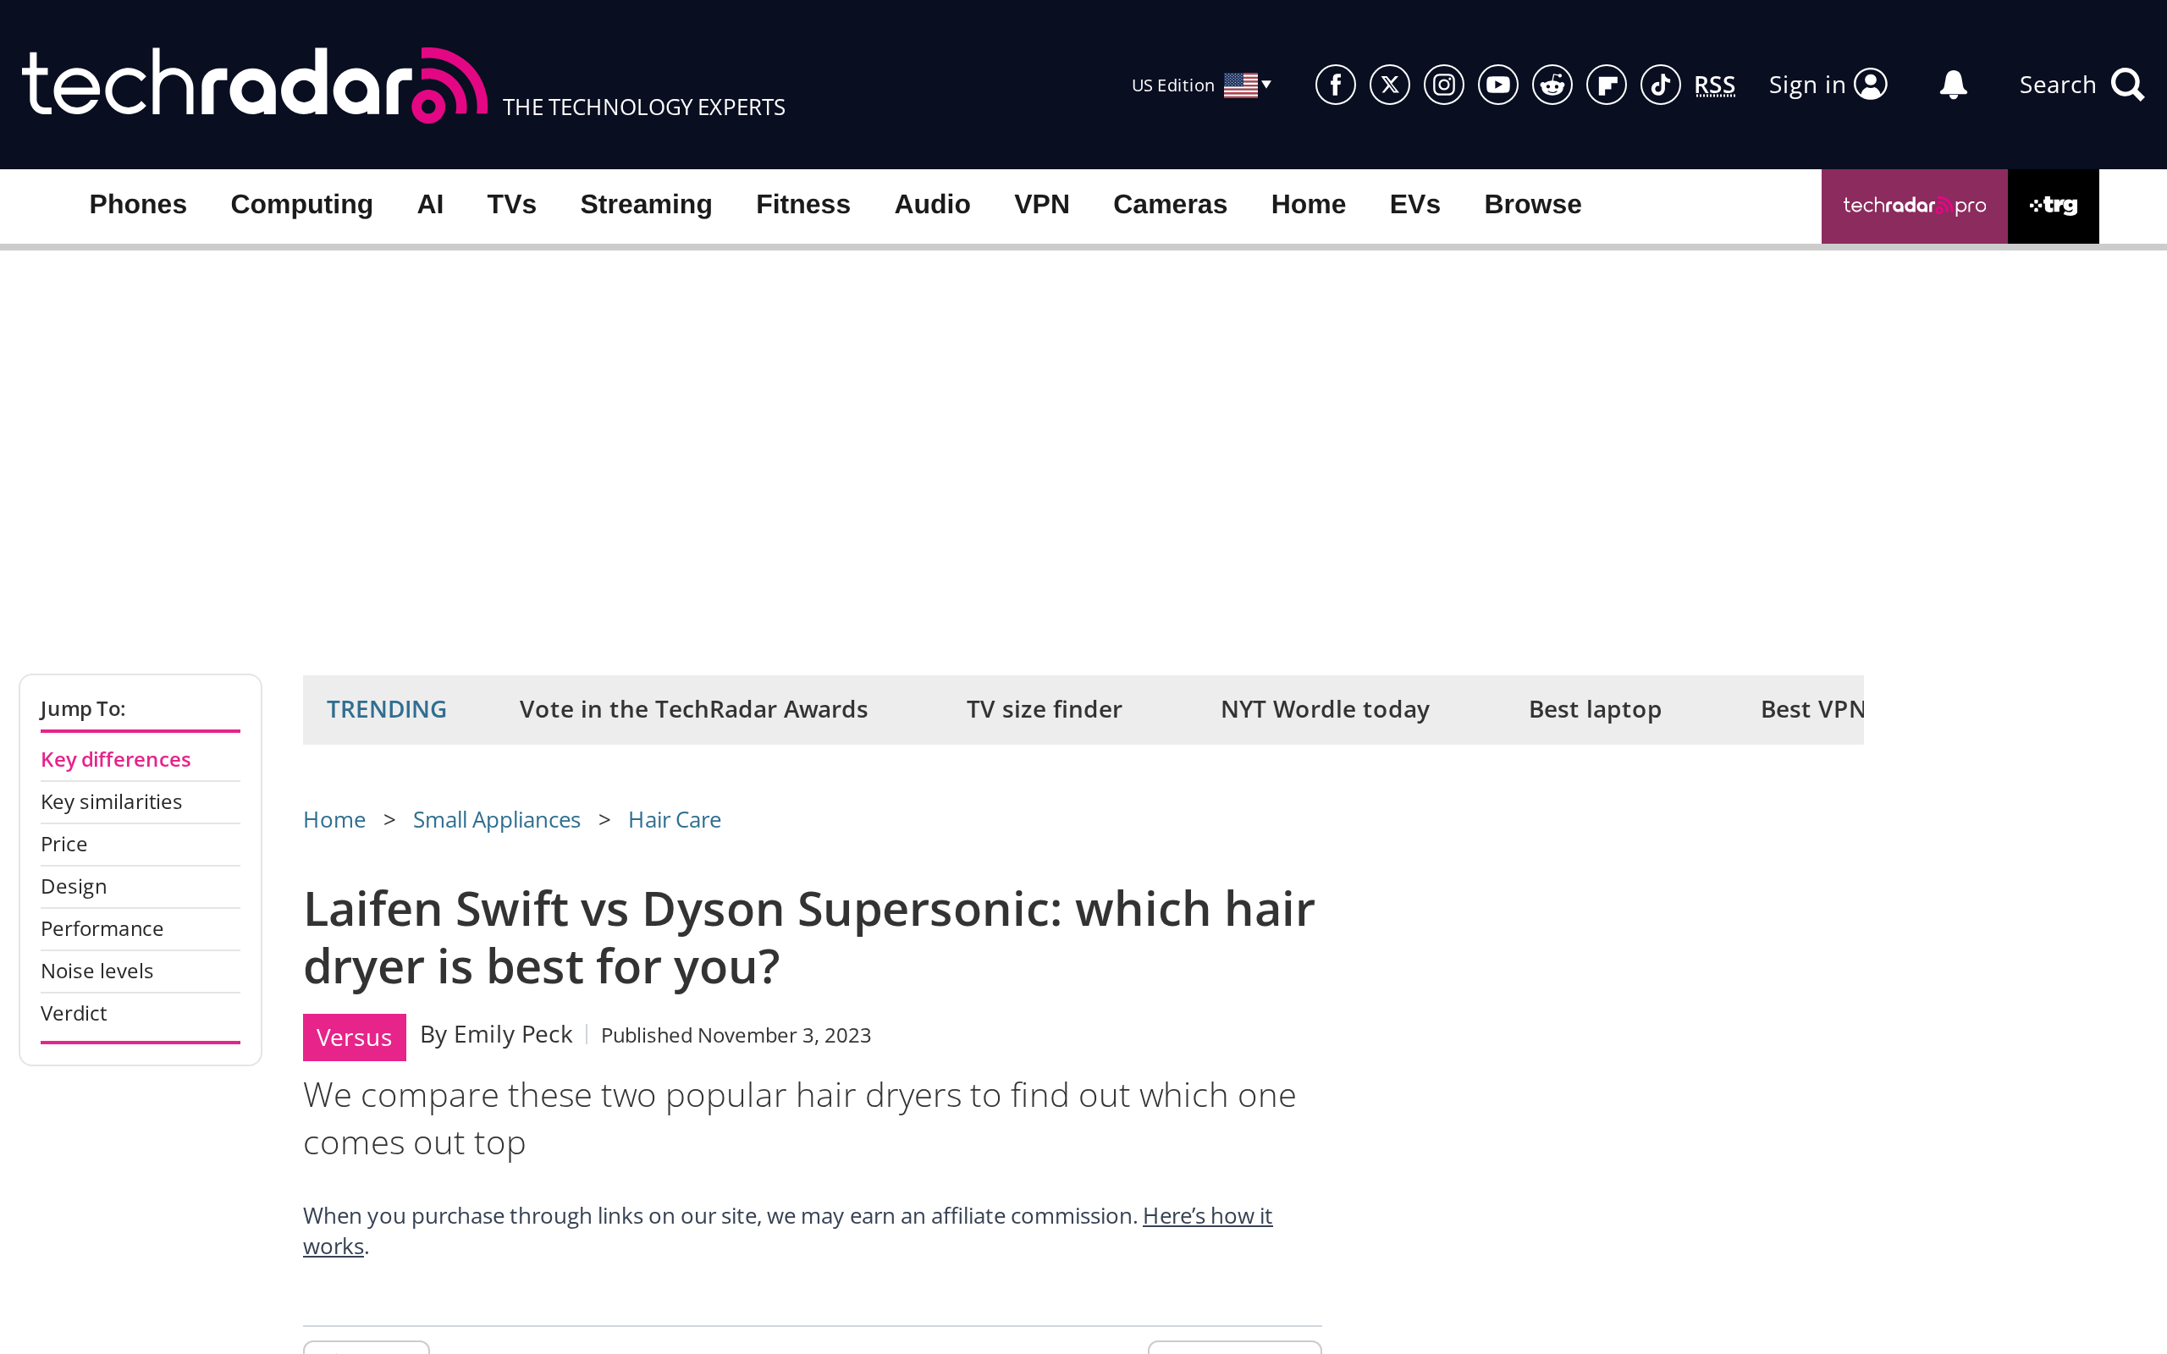This screenshot has height=1354, width=2167.
Task: Select the AI nav item
Action: (x=430, y=204)
